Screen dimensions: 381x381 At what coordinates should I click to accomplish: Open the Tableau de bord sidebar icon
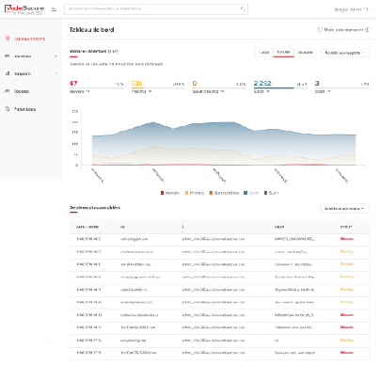[8, 39]
